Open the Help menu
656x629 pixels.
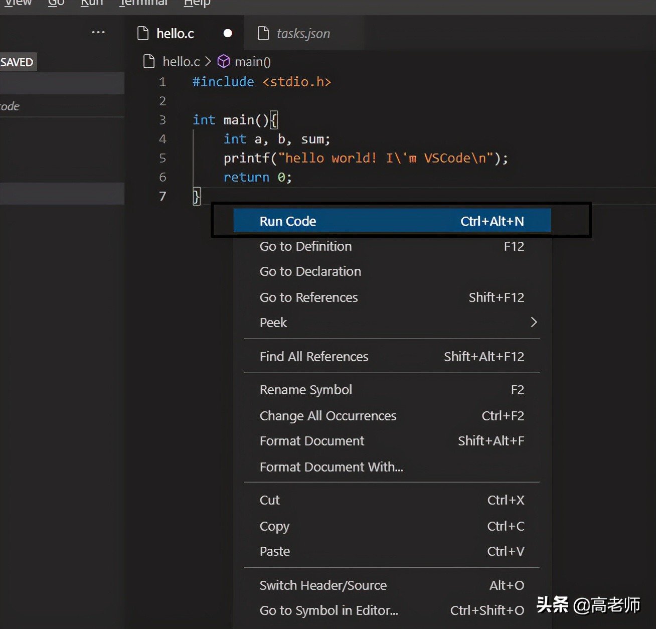(197, 3)
